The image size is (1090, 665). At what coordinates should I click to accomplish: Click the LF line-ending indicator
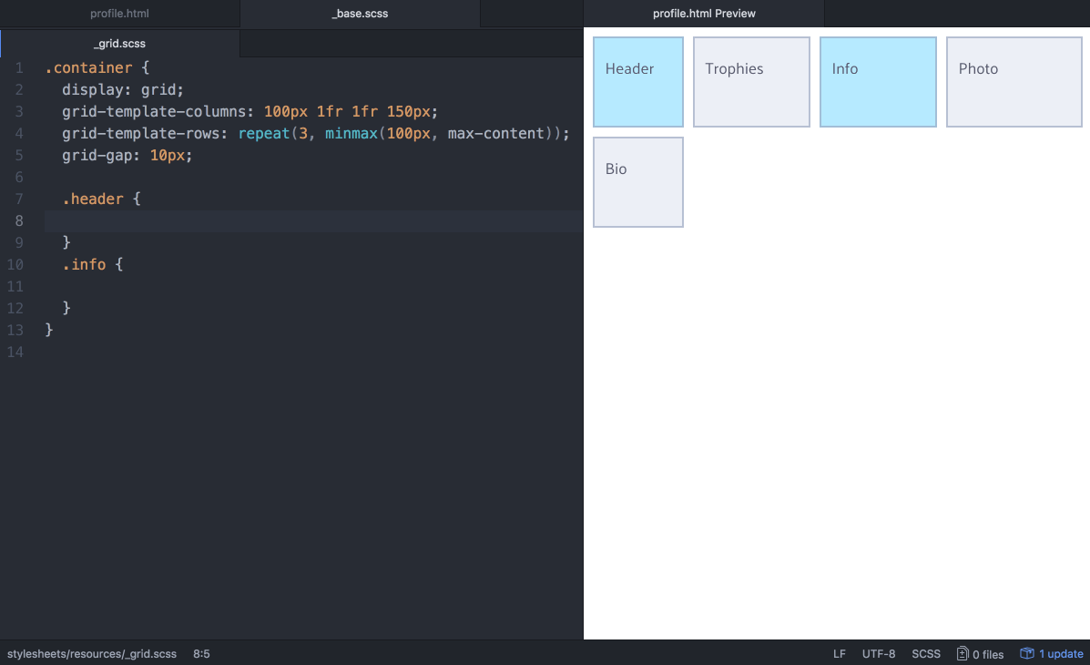coord(839,653)
